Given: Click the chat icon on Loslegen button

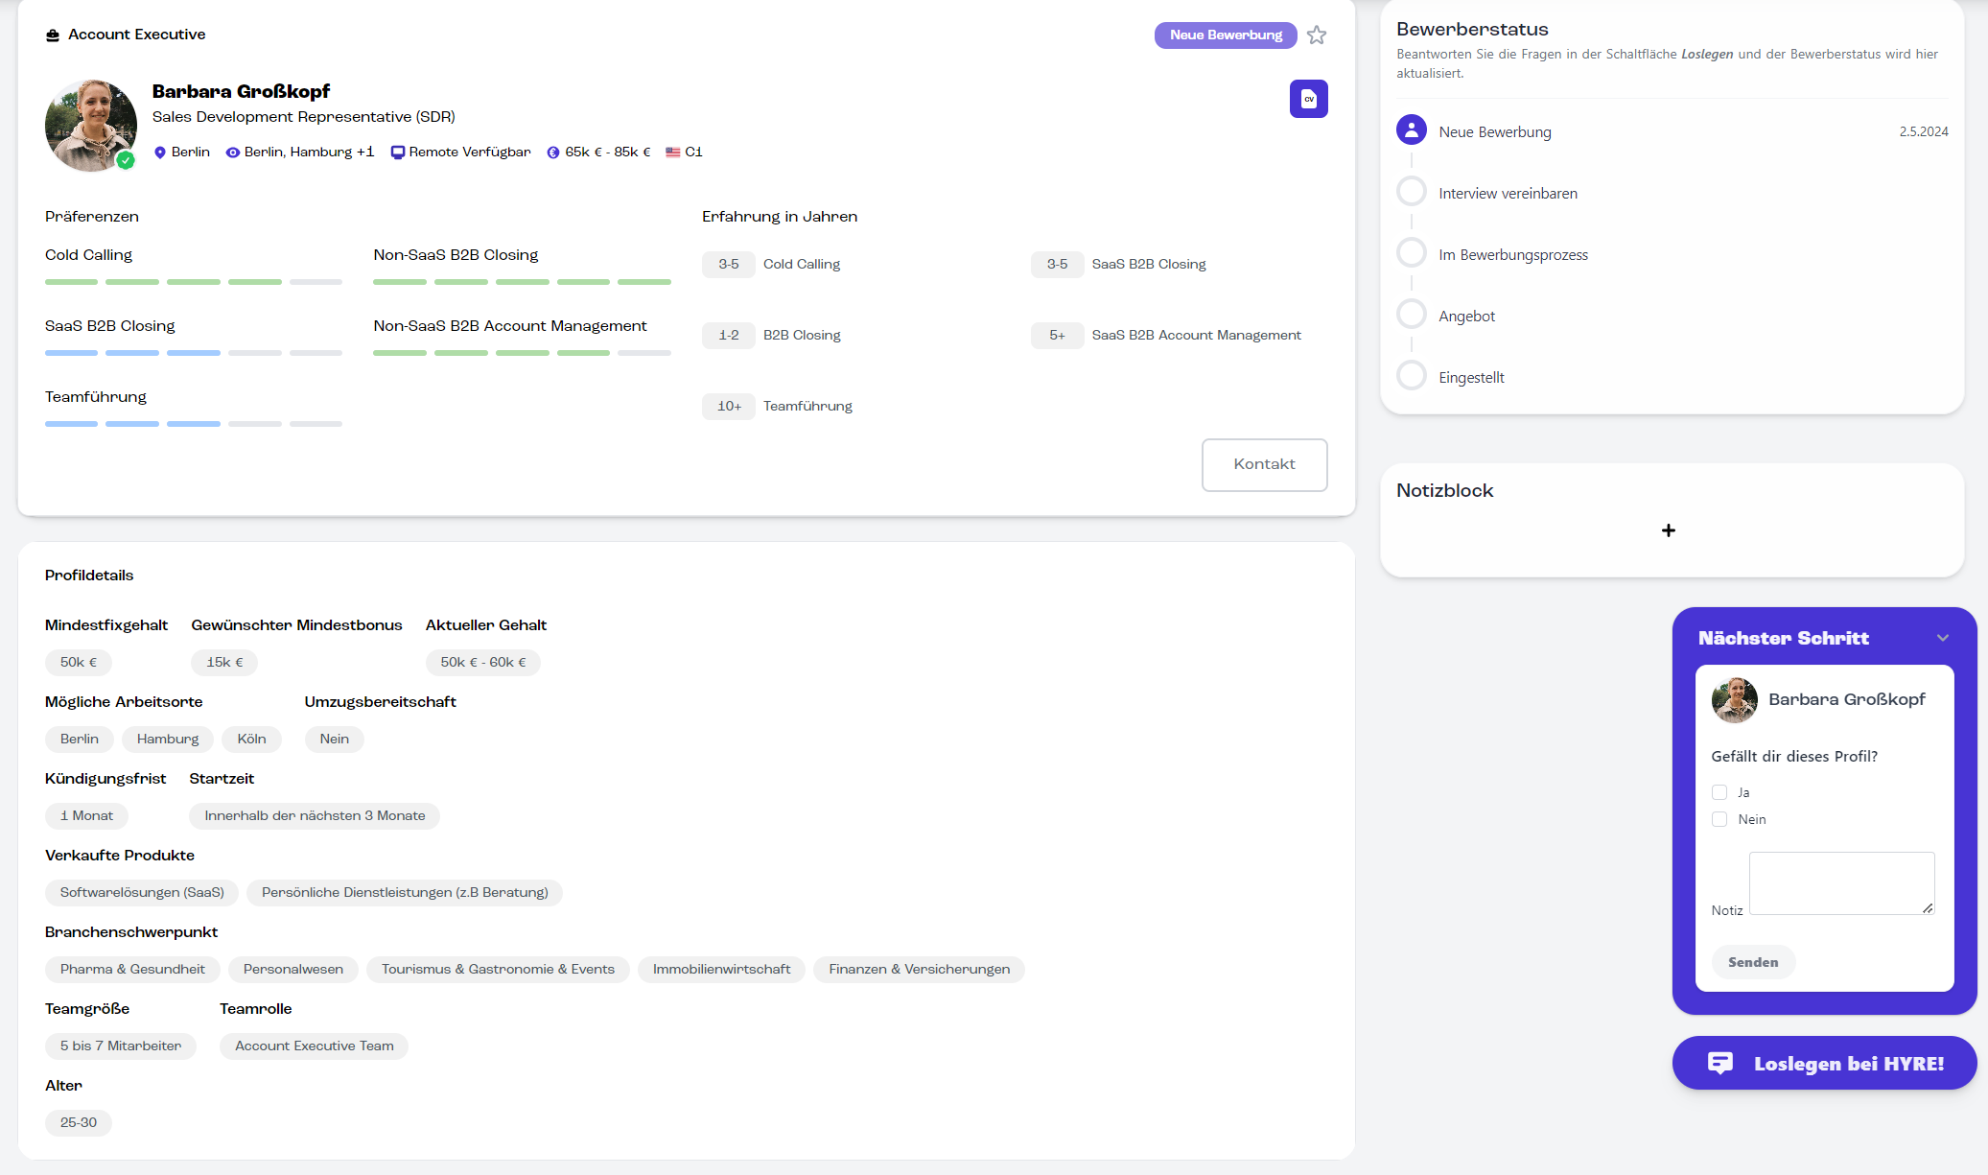Looking at the screenshot, I should pos(1720,1063).
